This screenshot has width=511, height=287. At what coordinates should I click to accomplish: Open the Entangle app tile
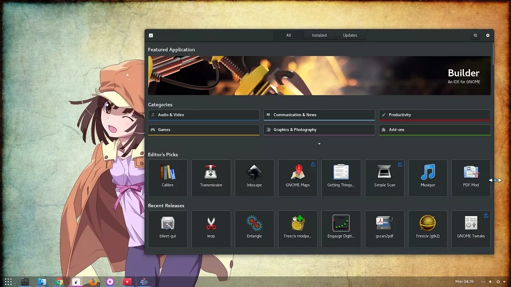click(254, 229)
